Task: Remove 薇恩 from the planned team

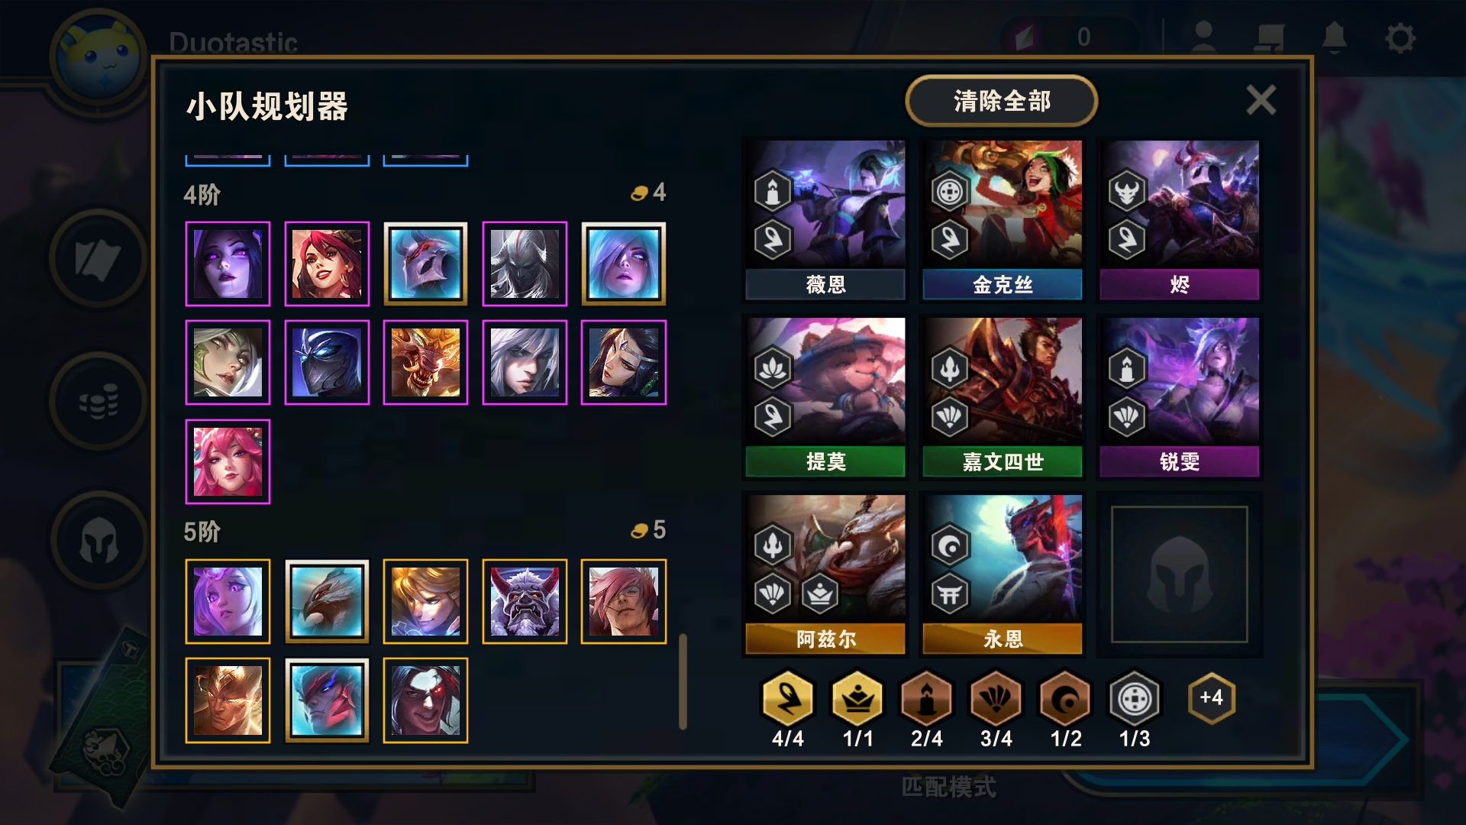Action: 825,219
